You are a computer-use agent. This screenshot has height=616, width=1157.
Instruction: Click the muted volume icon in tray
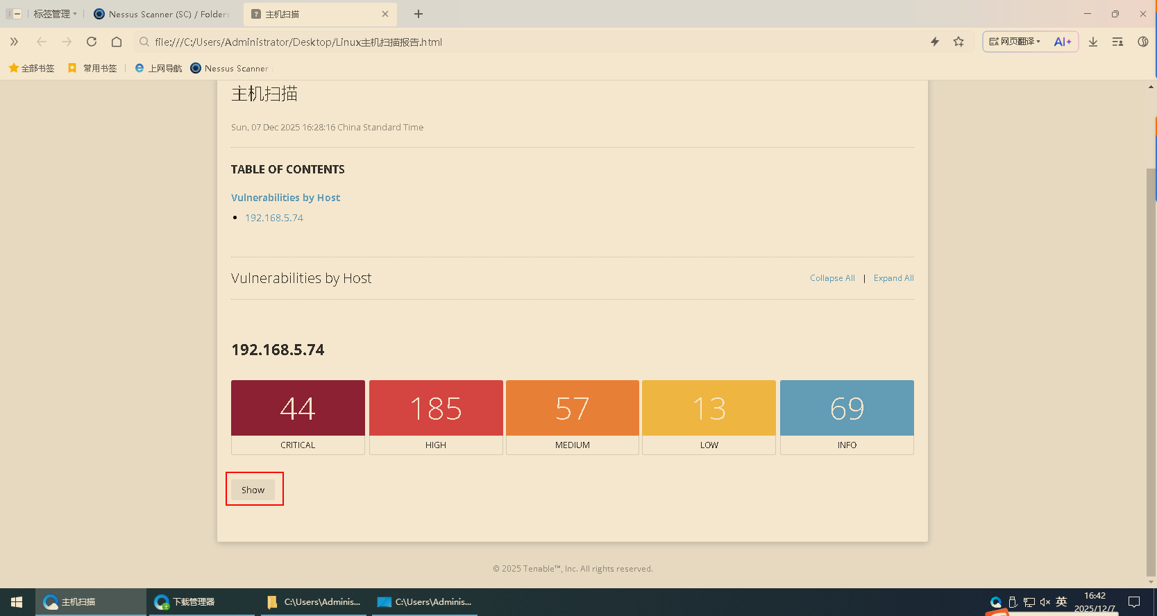tap(1045, 602)
